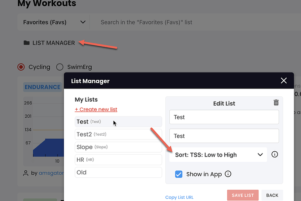Delete list using the trash icon
Screen dimensions: 301x201
(x=276, y=102)
